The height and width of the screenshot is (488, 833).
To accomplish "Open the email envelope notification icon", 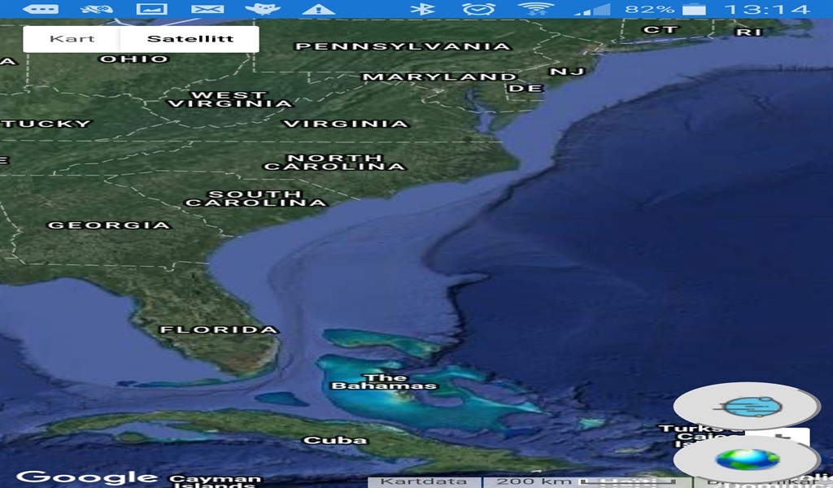I will (207, 11).
